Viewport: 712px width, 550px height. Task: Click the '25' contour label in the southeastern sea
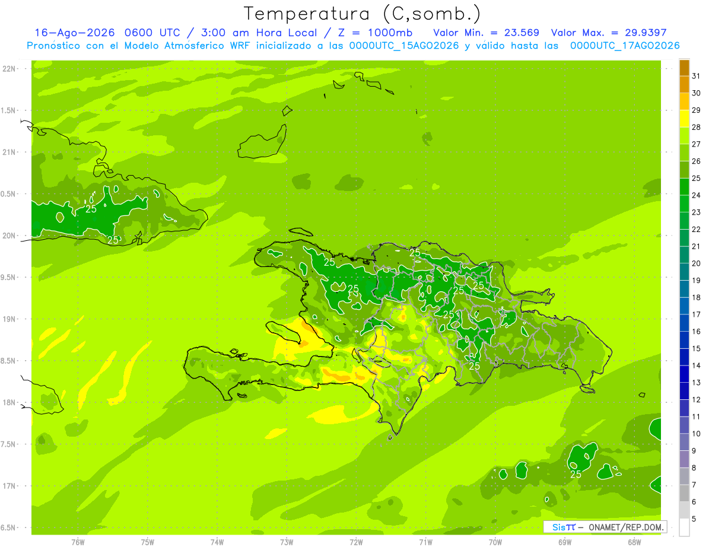point(576,474)
